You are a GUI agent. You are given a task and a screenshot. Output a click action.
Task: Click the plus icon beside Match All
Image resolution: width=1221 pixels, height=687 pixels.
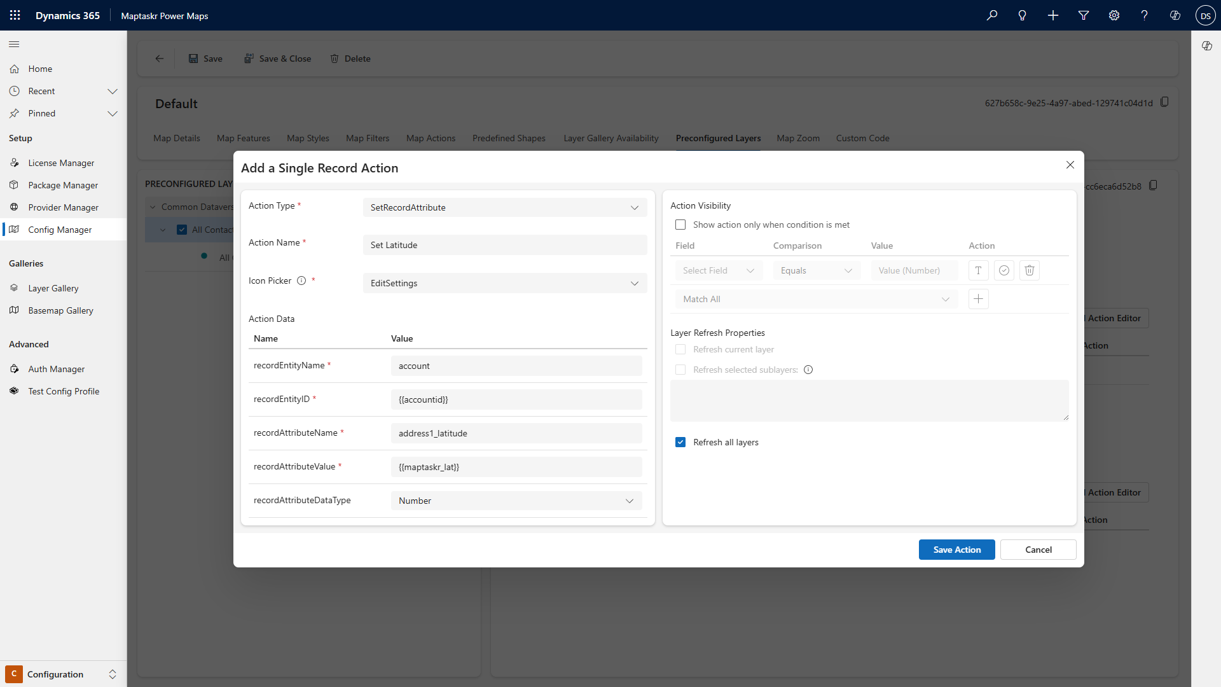click(978, 299)
